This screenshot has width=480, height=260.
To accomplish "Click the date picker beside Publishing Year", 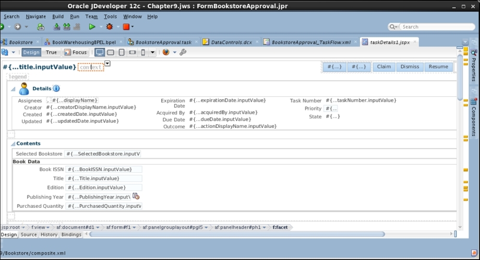I will (x=136, y=196).
